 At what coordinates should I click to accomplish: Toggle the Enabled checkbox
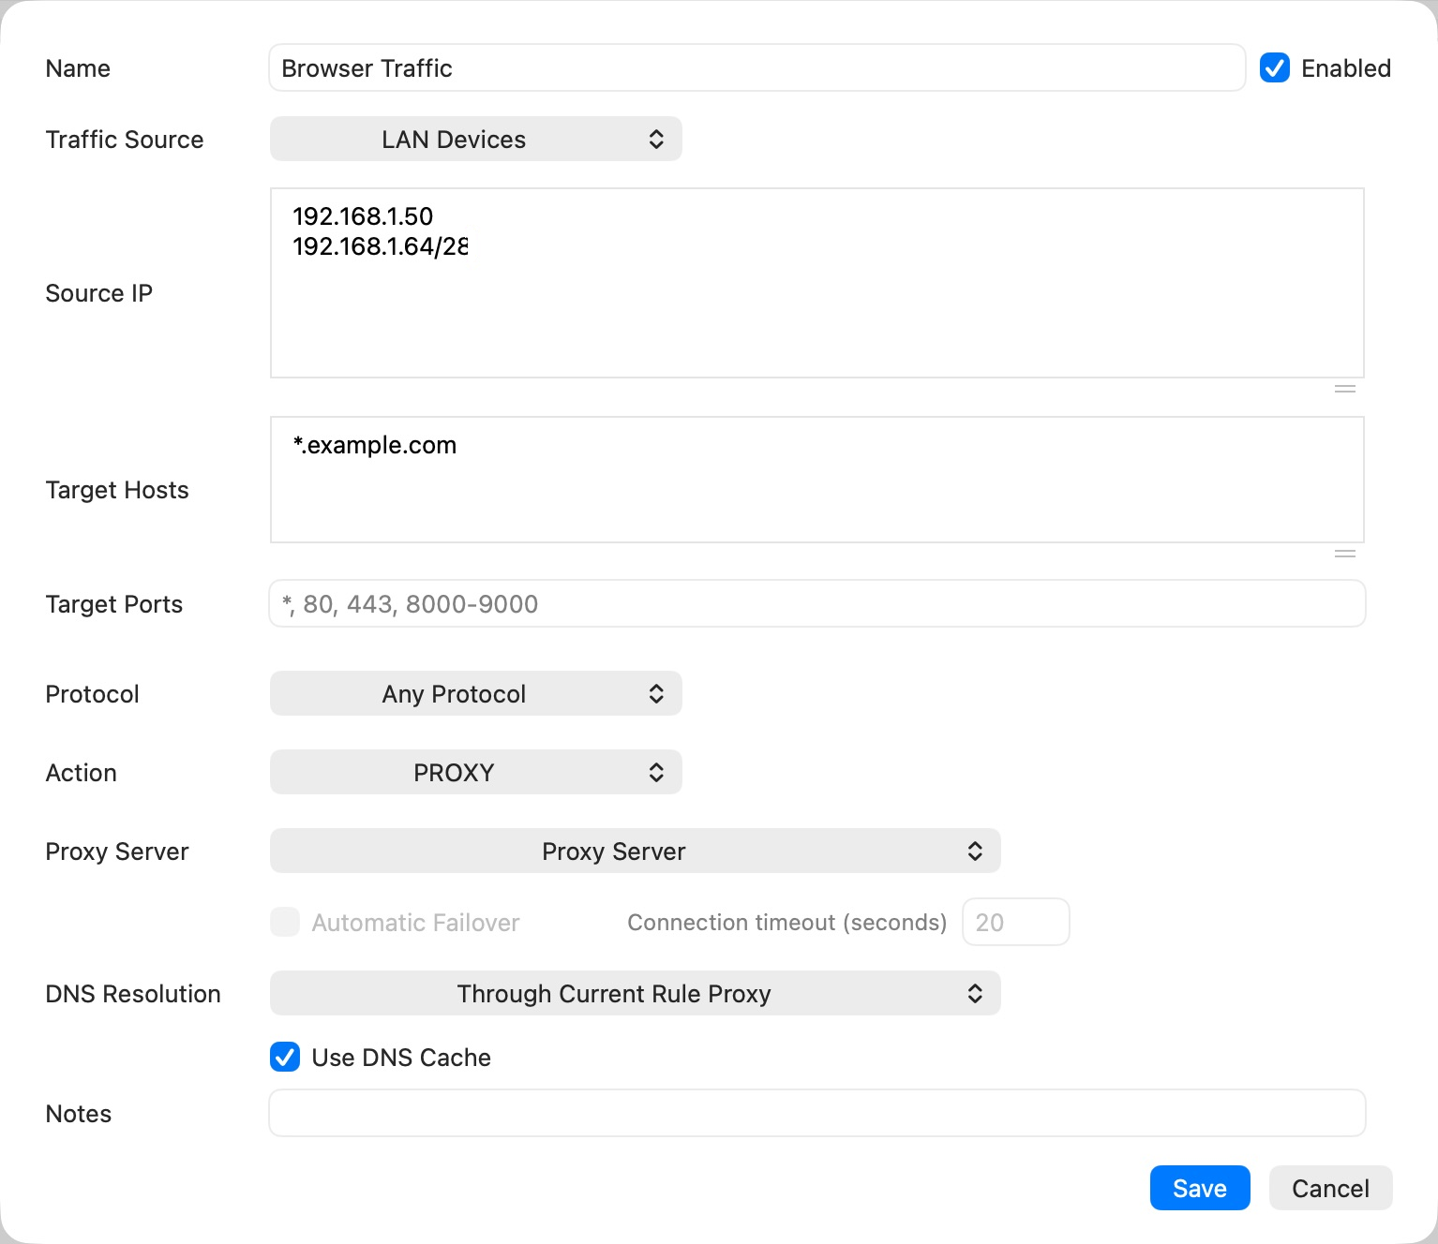[x=1275, y=68]
